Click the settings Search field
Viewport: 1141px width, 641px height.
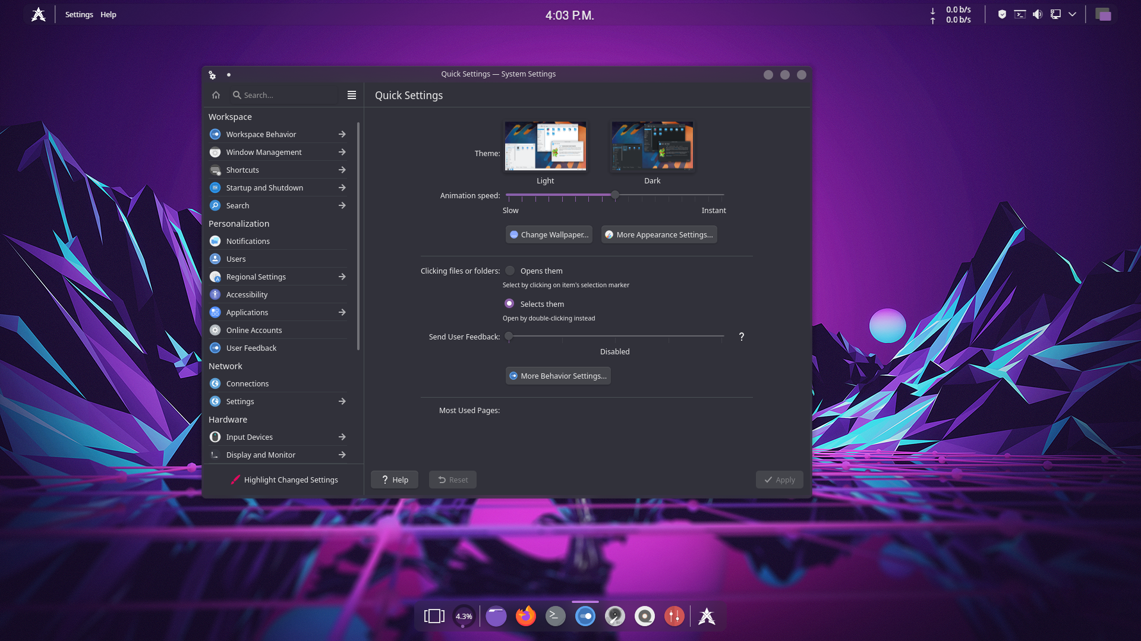pos(285,95)
